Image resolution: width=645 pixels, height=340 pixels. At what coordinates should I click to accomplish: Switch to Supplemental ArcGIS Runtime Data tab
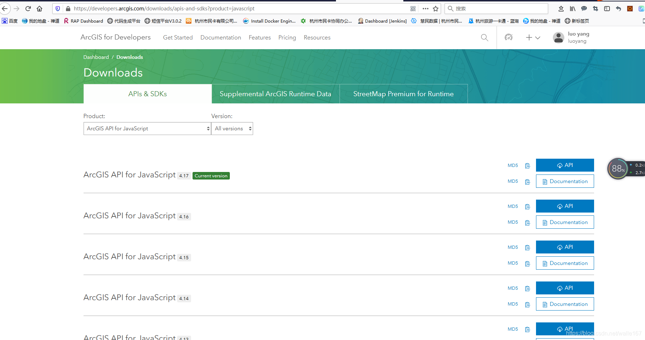click(275, 94)
